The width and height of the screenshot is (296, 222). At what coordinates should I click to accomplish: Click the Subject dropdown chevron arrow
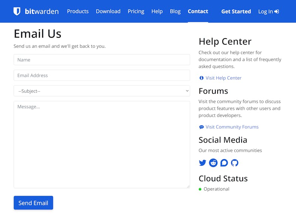click(187, 91)
